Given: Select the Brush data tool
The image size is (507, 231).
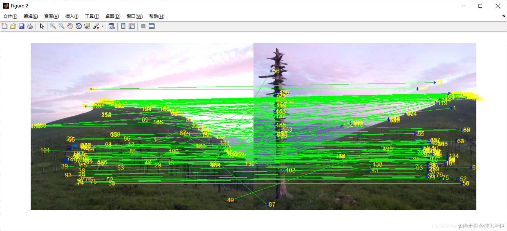Looking at the screenshot, I should tap(96, 26).
